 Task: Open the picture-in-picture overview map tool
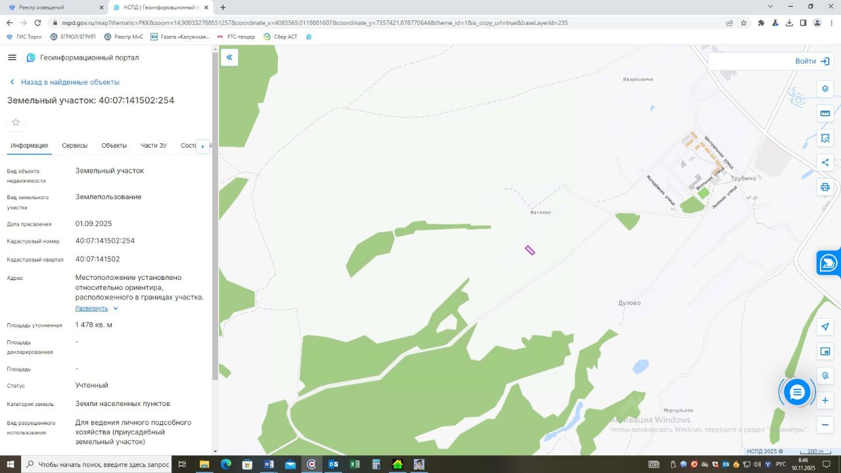(x=825, y=351)
